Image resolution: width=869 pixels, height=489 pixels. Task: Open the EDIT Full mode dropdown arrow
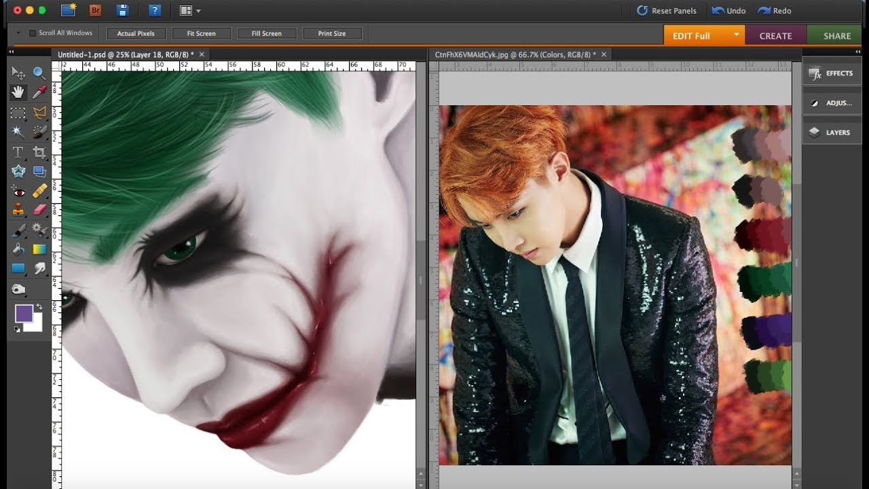737,35
